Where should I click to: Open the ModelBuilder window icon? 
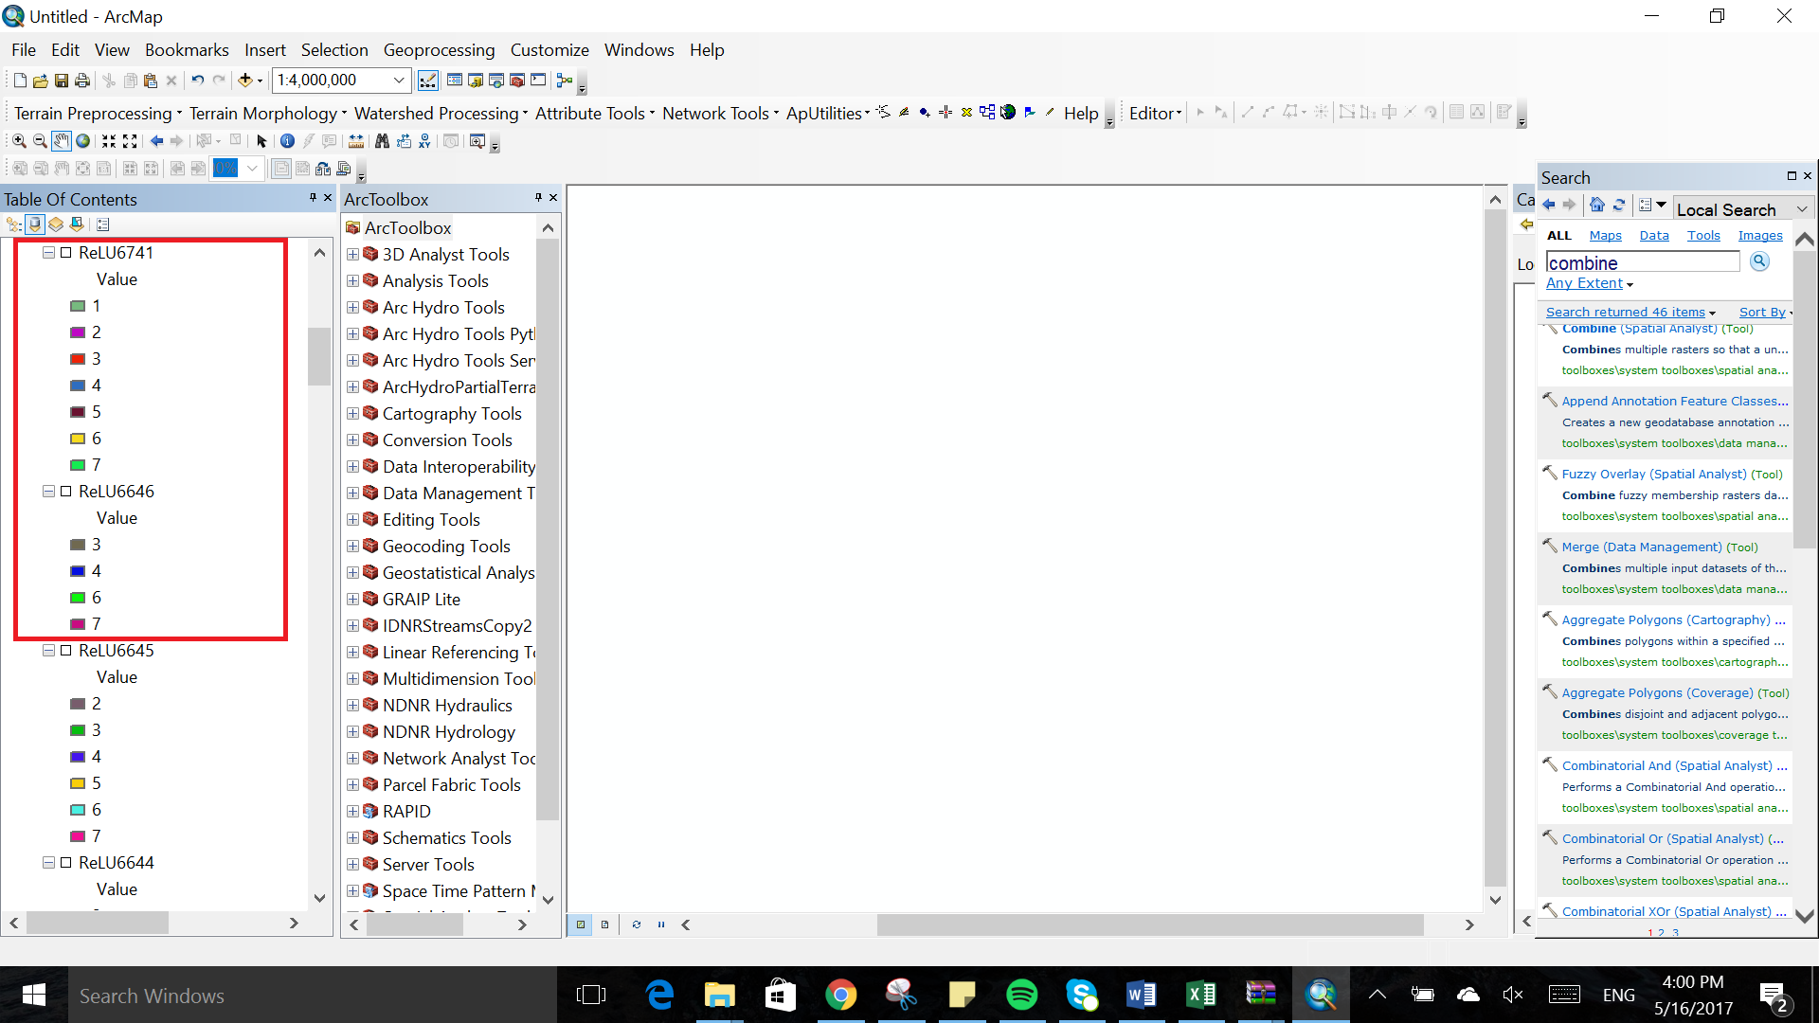[565, 81]
